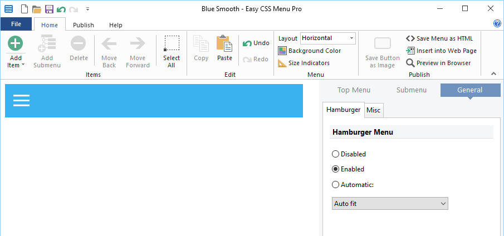Click Save Menu as HTML

coord(440,38)
